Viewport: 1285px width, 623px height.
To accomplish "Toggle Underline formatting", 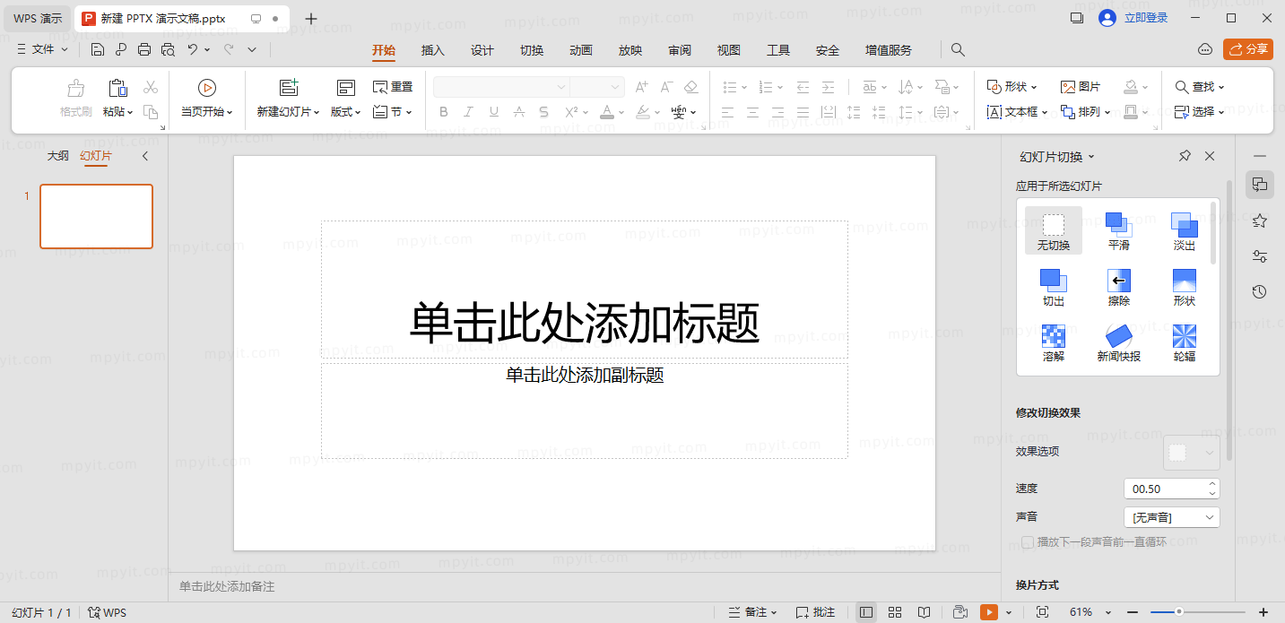I will [493, 112].
